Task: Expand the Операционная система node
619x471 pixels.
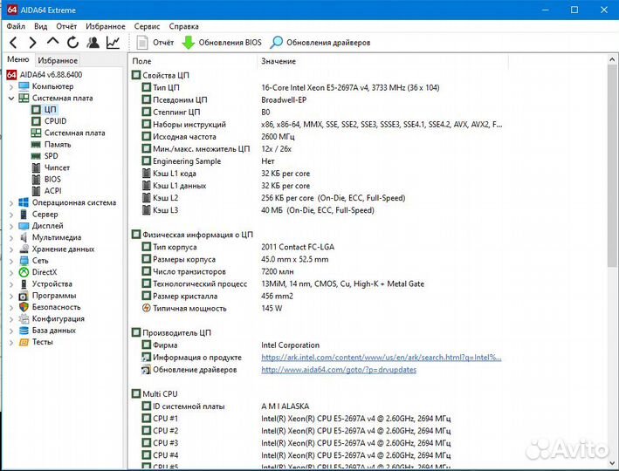Action: pos(11,202)
